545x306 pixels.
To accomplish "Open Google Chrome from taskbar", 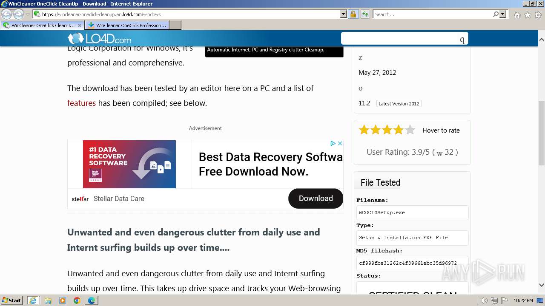I will click(77, 300).
